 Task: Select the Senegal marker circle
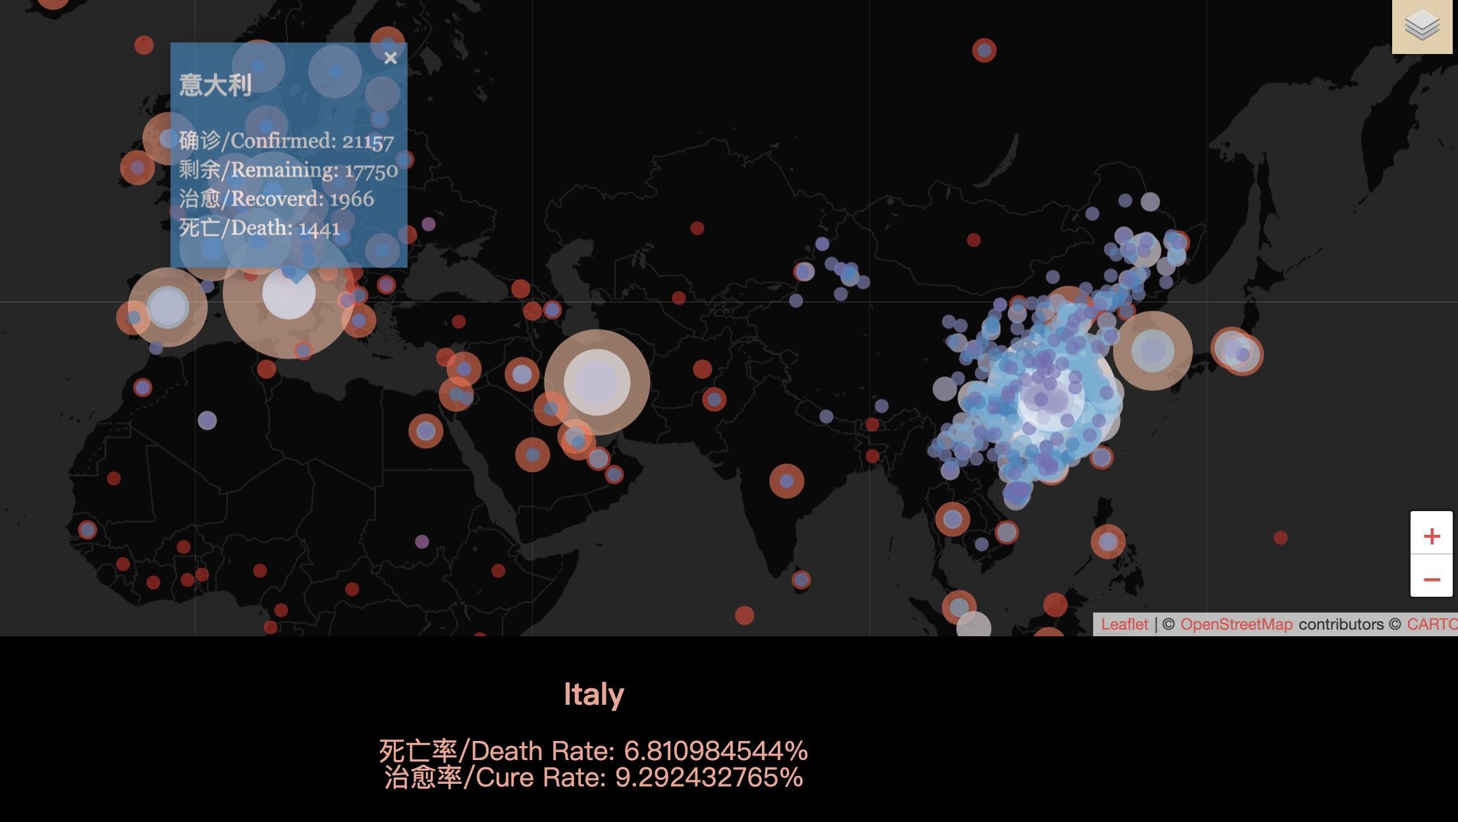[87, 530]
